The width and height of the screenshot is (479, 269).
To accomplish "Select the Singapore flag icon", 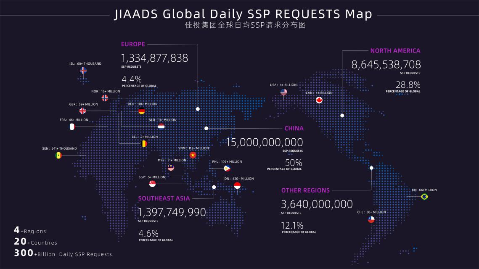I will tap(152, 184).
